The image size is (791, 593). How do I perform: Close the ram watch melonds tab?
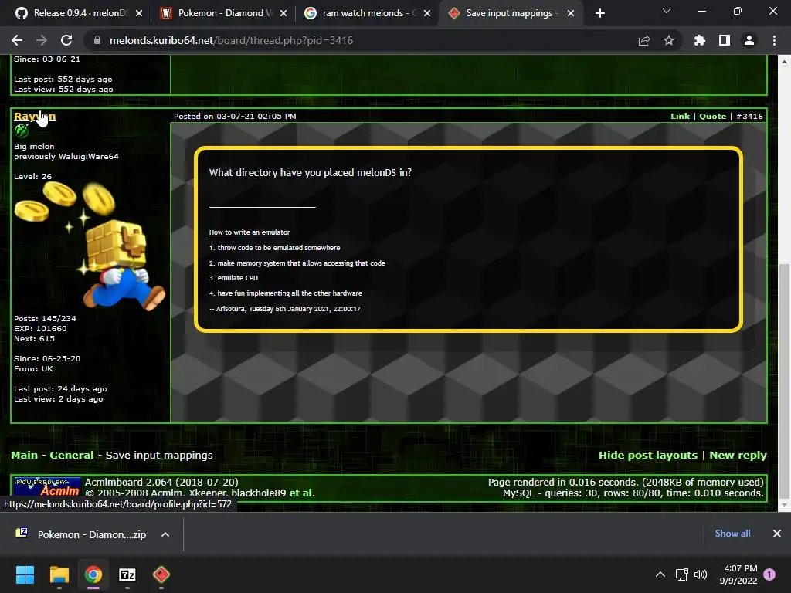point(427,13)
